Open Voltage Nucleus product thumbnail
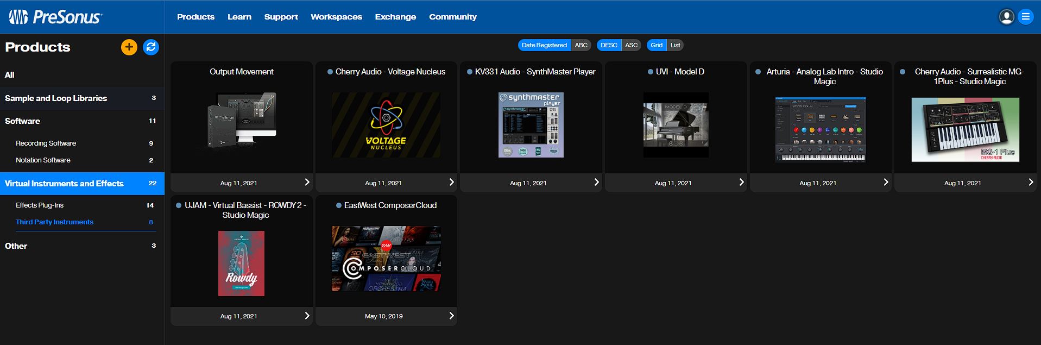Screen dimensions: 1041x345 [x=386, y=125]
